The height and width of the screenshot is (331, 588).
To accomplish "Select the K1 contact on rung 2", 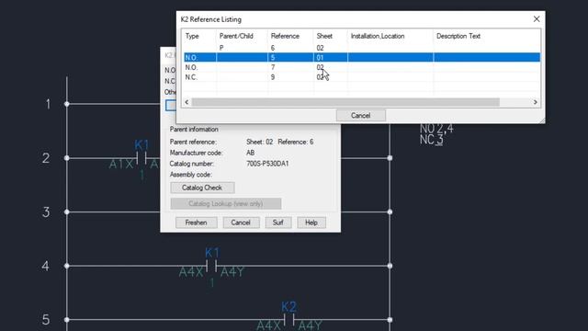I will [x=141, y=157].
